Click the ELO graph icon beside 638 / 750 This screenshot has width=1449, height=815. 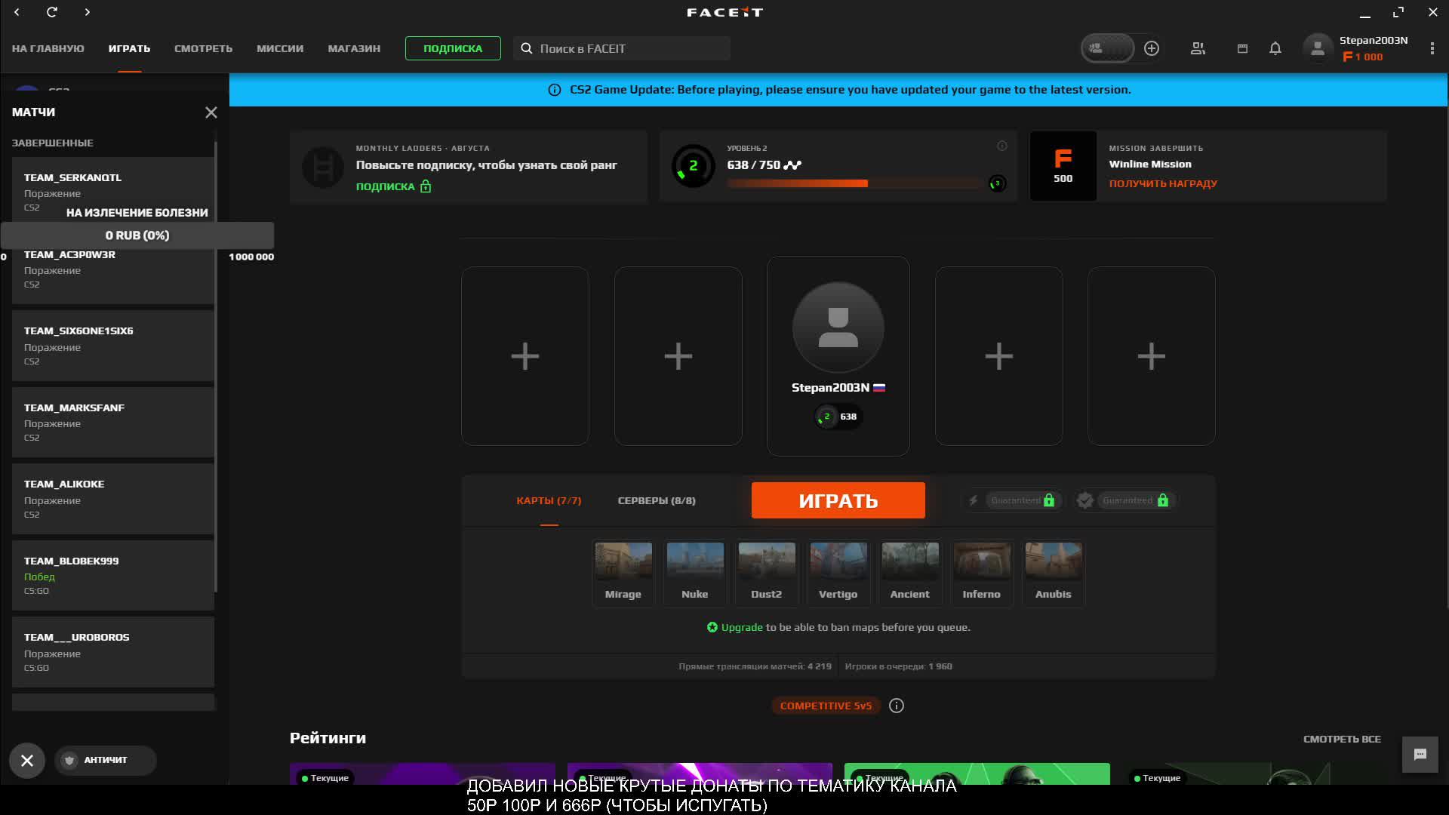(x=792, y=165)
